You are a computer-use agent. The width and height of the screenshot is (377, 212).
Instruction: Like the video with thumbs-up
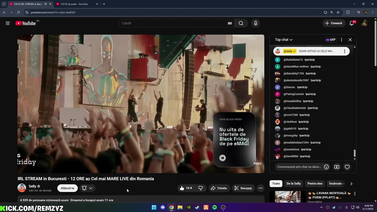186,188
